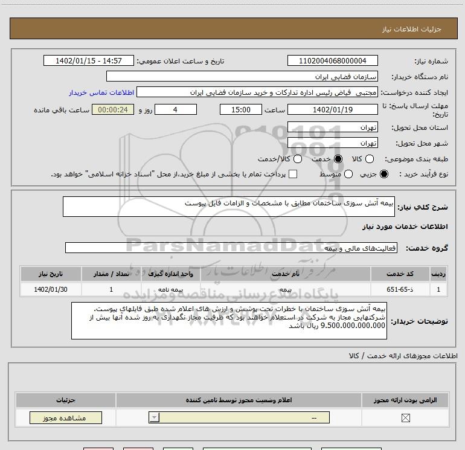
Task: Select the جزیی purchase type radio
Action: coord(383,174)
